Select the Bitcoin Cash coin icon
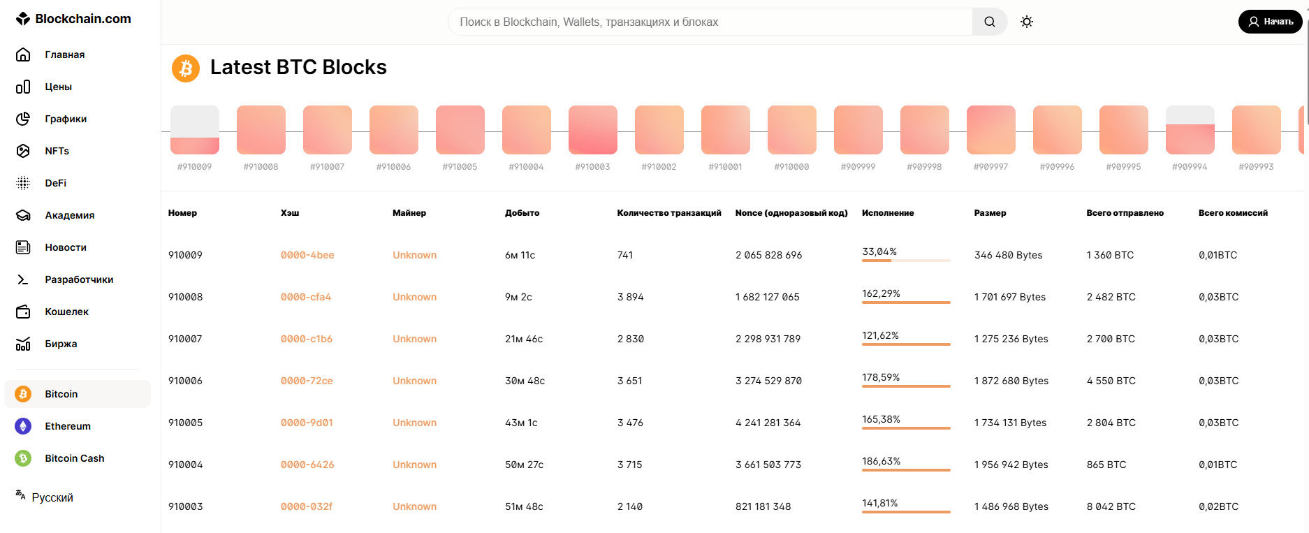The height and width of the screenshot is (533, 1309). 23,458
